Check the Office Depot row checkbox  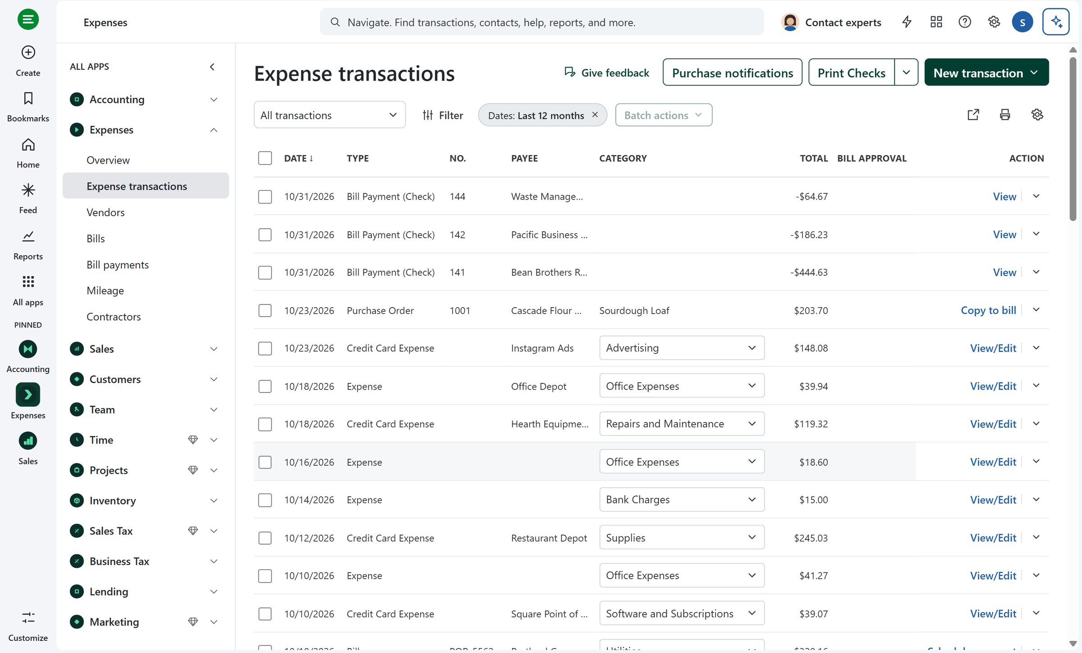(265, 386)
